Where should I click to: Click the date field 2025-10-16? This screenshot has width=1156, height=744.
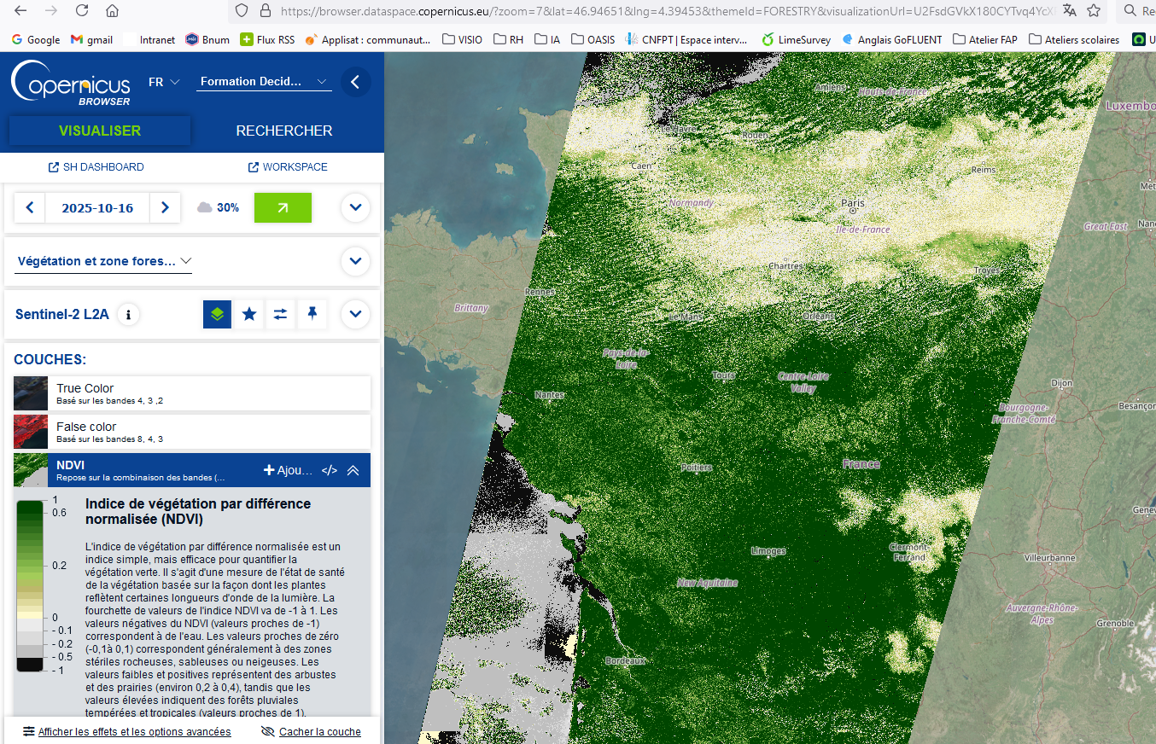coord(97,207)
